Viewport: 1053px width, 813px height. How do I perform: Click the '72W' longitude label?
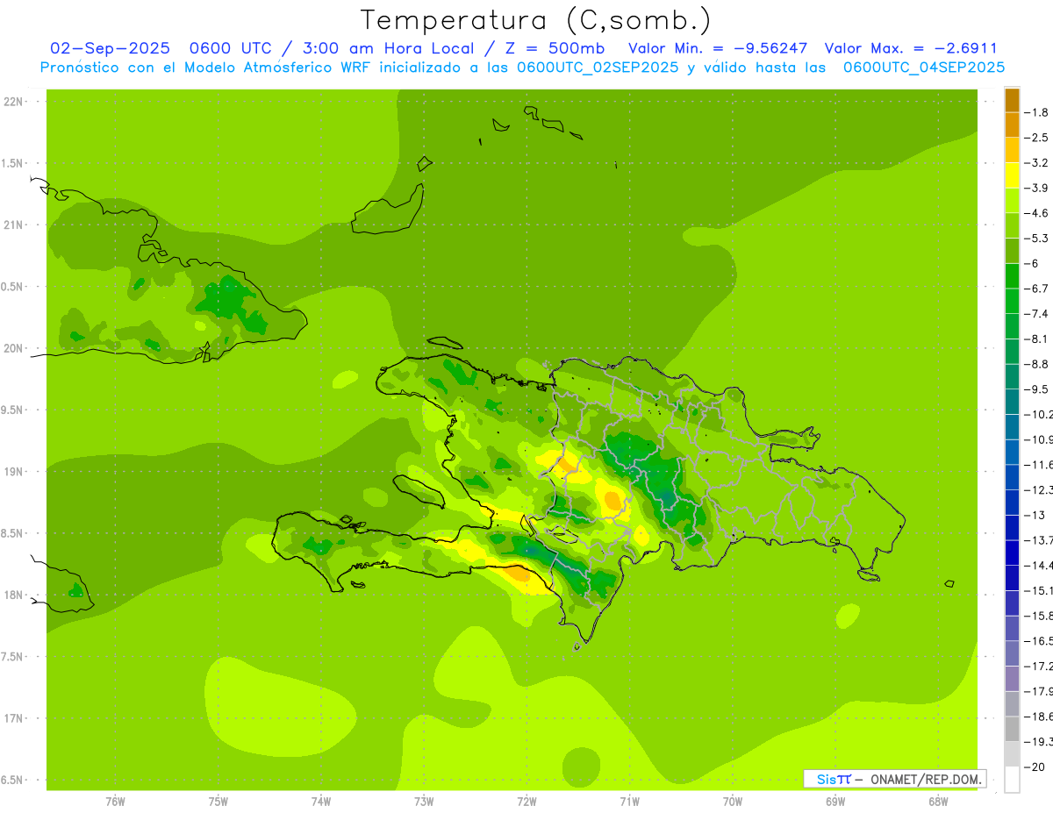[x=526, y=802]
